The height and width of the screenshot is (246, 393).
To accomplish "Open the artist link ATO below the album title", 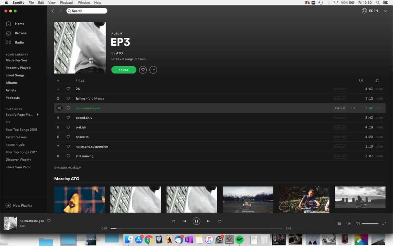I will (x=120, y=53).
